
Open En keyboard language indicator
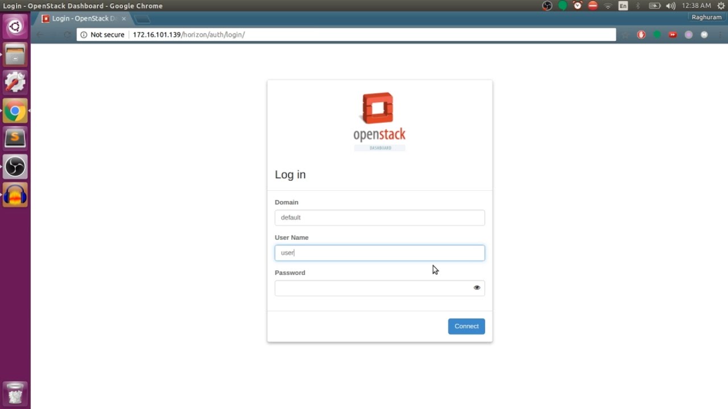(623, 6)
